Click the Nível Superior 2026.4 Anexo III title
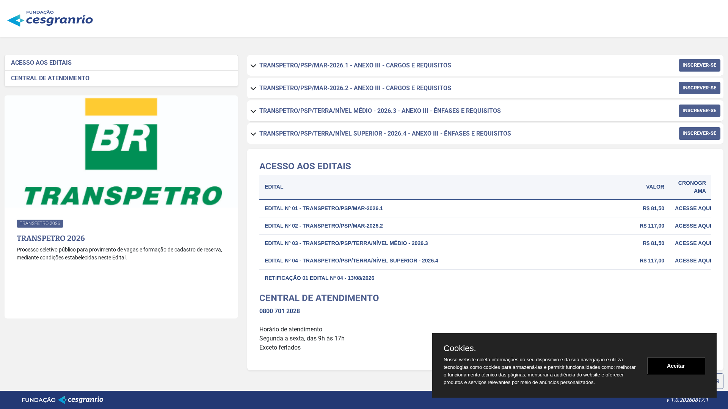This screenshot has width=728, height=409. point(385,134)
